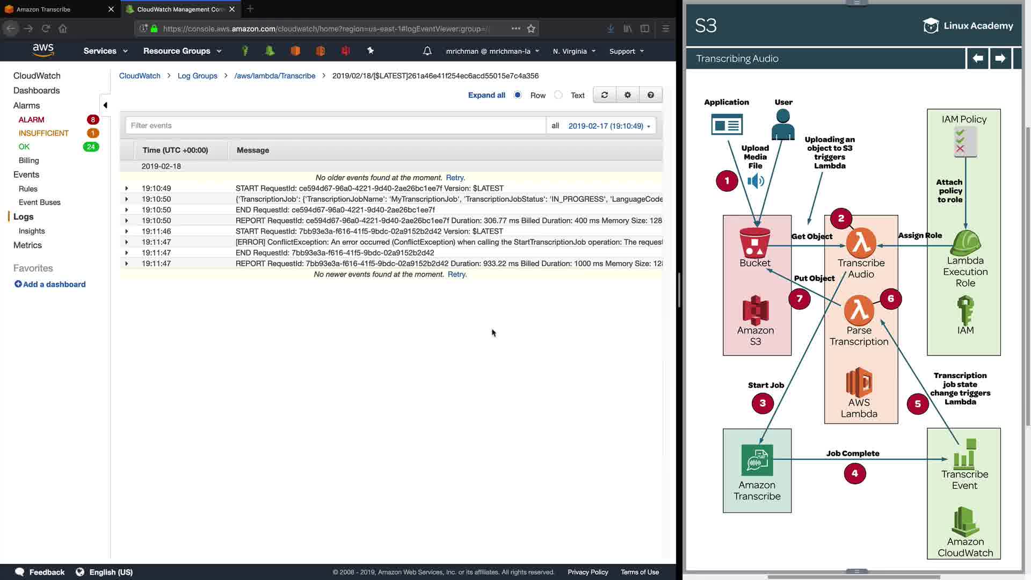Collapse the CloudWatch sidebar panel
The width and height of the screenshot is (1031, 580).
coord(105,105)
